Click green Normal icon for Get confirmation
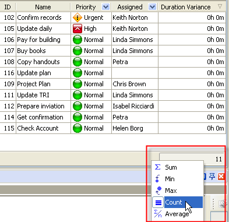Screen dimensions: 229x222 (x=77, y=117)
